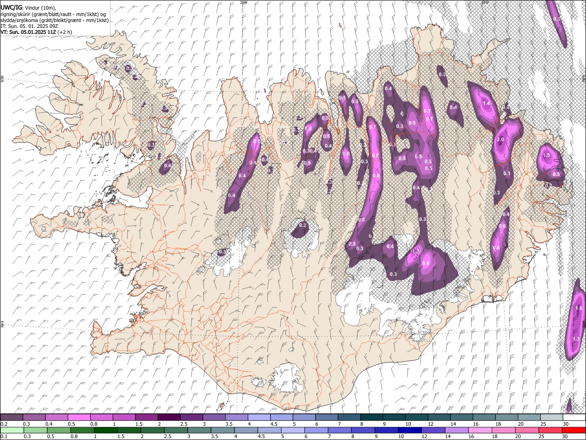Select the snow legend swatch between 0.8 and 1

point(101,418)
